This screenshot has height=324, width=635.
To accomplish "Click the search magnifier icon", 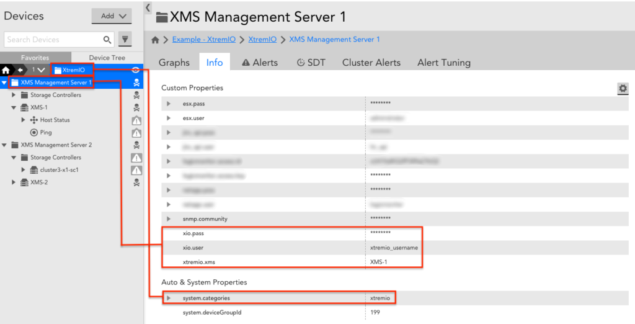I will [x=107, y=39].
